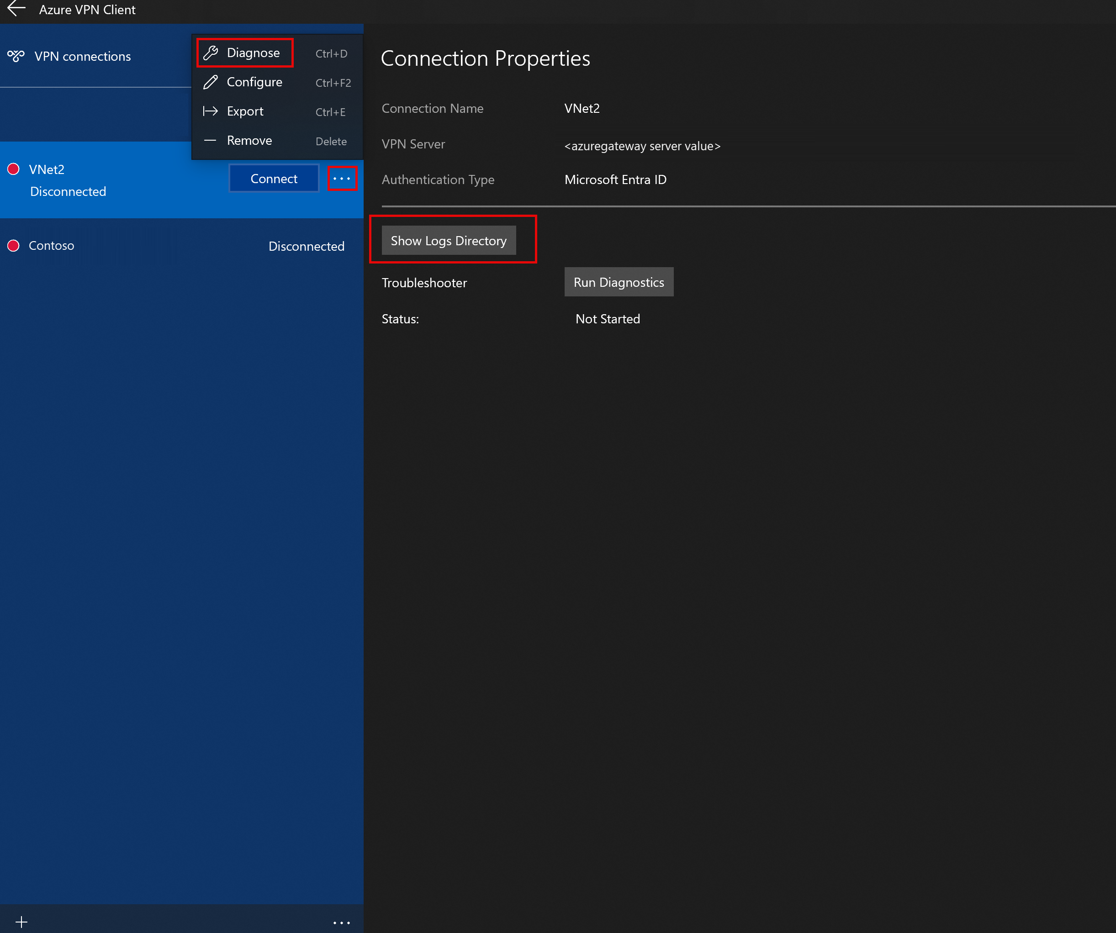The width and height of the screenshot is (1116, 933).
Task: Open the bottom-right ellipsis menu
Action: (x=341, y=922)
